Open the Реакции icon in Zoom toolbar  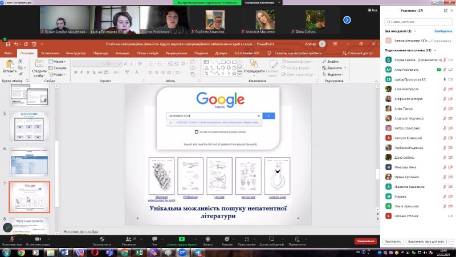(227, 239)
